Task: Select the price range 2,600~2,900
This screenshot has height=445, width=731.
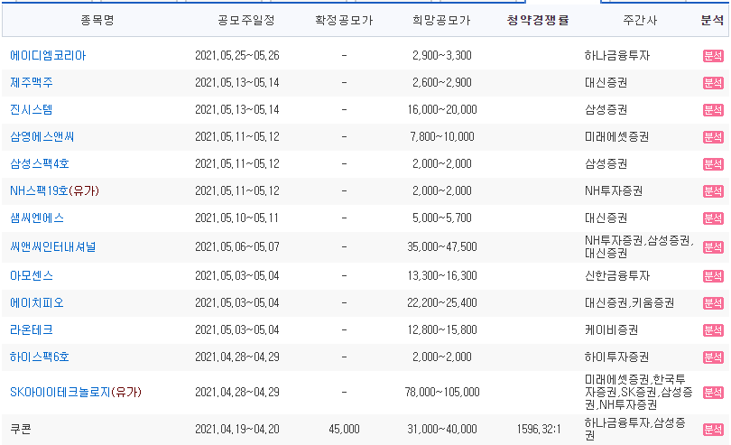Action: (442, 82)
